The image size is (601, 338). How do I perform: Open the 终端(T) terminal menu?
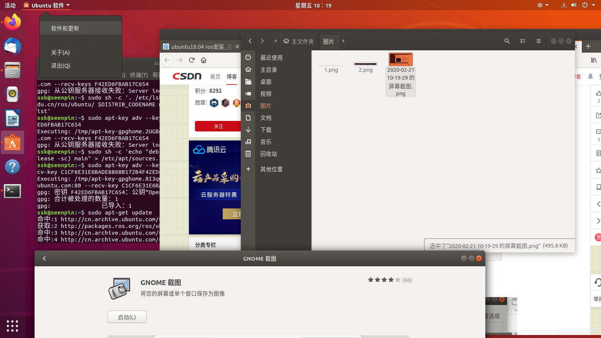click(139, 75)
